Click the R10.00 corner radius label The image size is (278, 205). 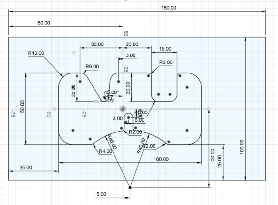coord(36,53)
